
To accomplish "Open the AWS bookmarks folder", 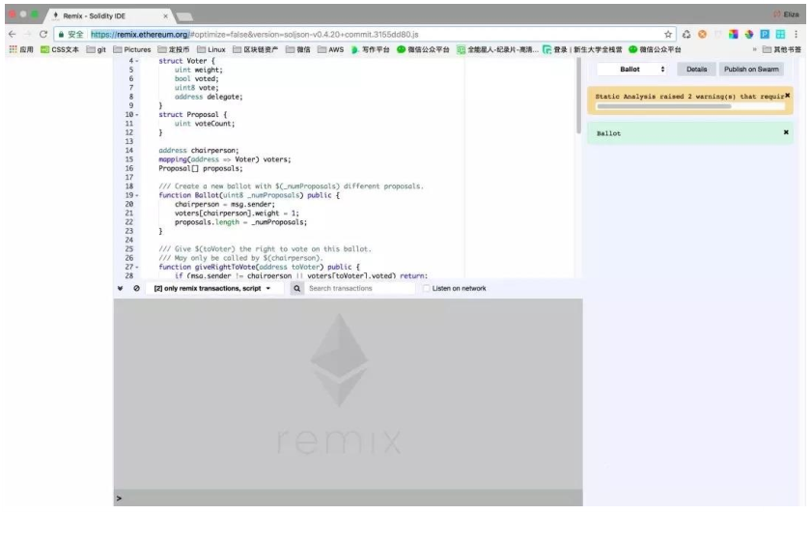I will click(330, 49).
